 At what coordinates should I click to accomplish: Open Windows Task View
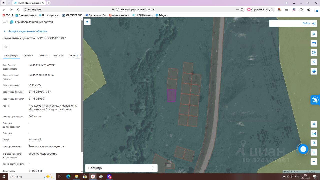[x=60, y=177]
